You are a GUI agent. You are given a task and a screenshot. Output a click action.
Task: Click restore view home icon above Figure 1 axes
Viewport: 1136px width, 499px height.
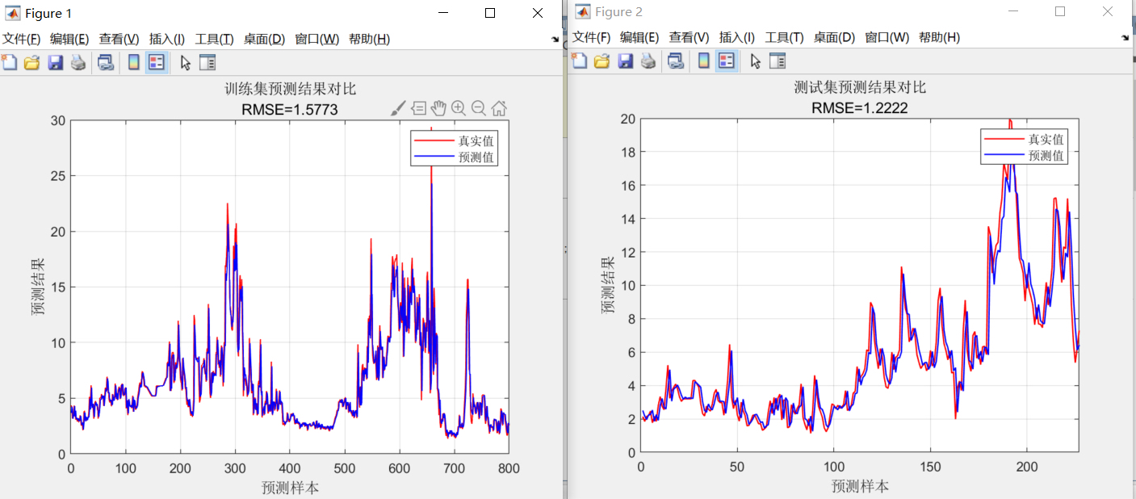[x=499, y=107]
